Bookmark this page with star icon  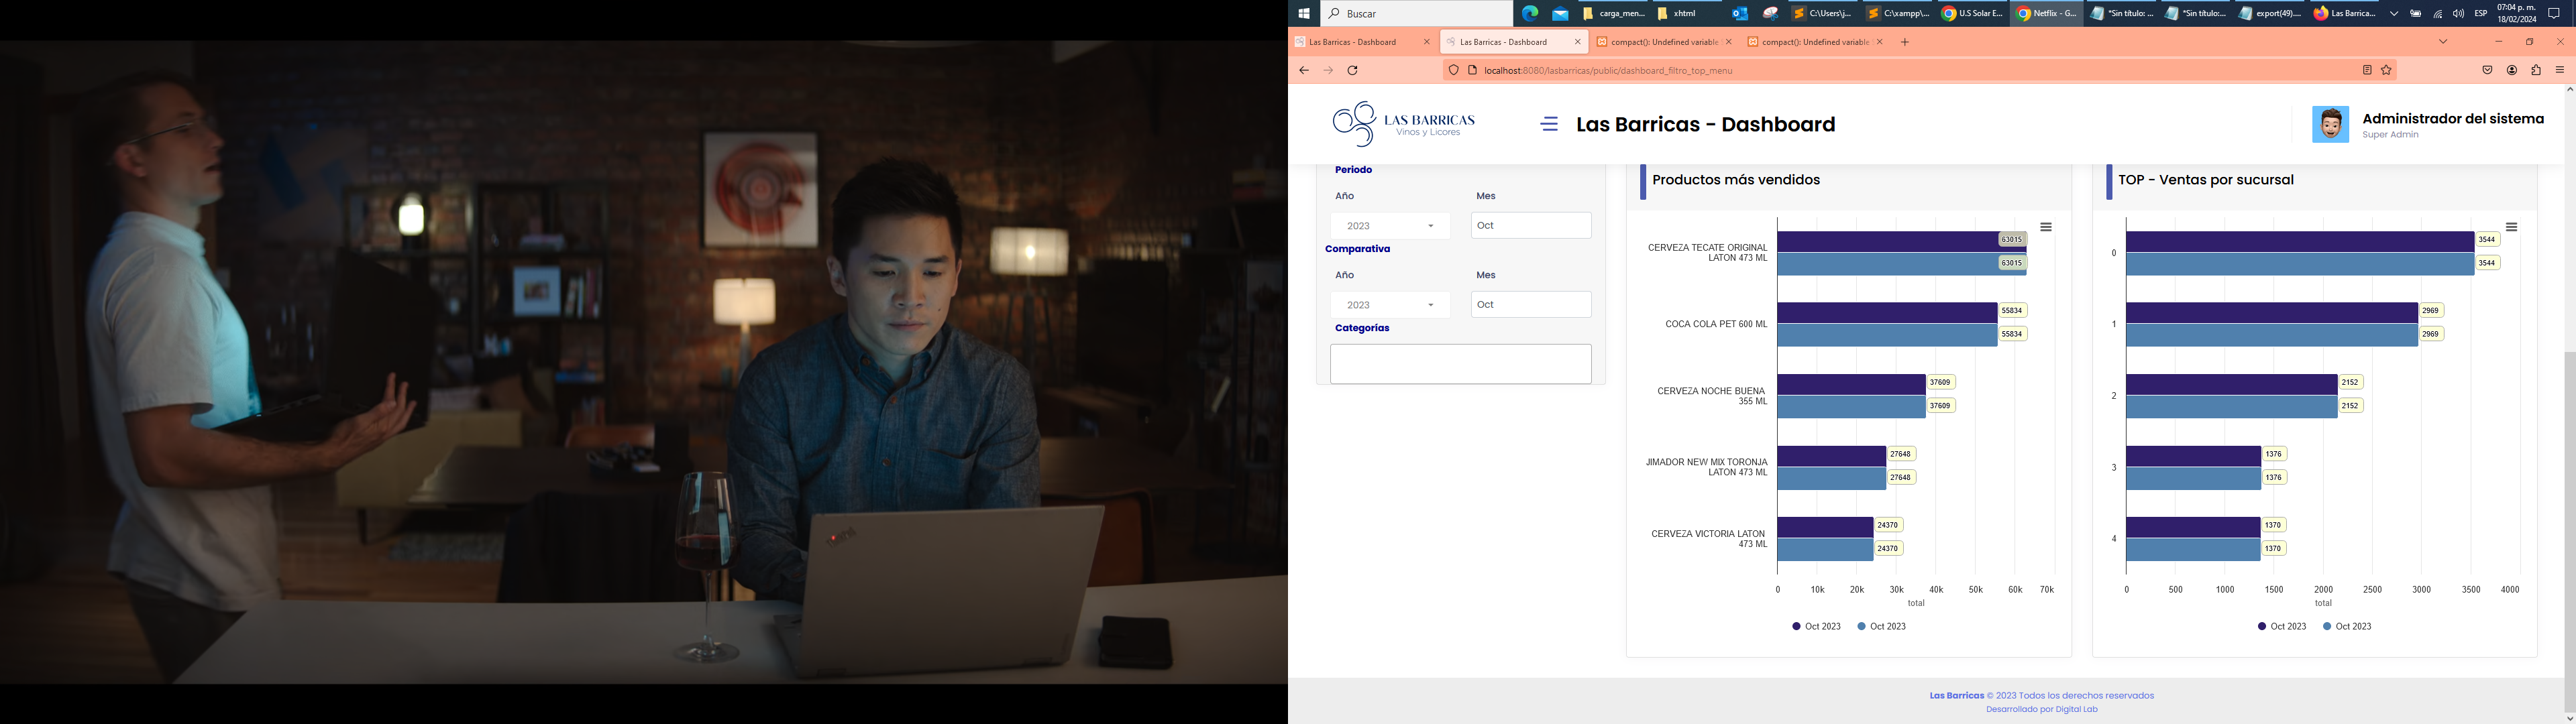pyautogui.click(x=2386, y=70)
